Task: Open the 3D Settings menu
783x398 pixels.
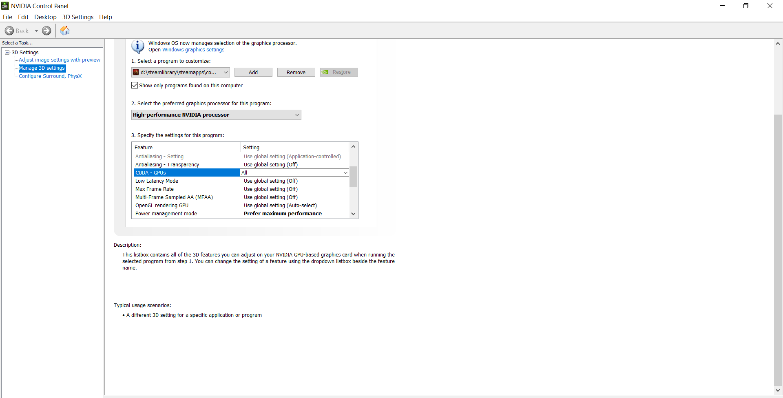Action: point(78,17)
